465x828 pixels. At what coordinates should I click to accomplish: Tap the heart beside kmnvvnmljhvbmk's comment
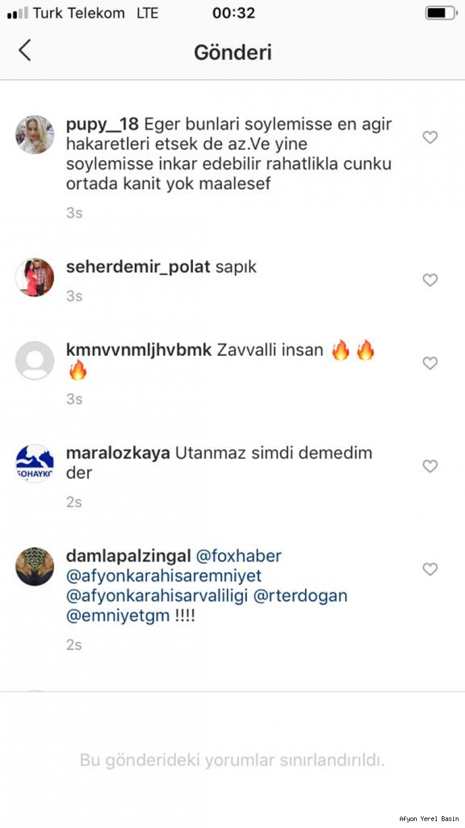point(430,363)
